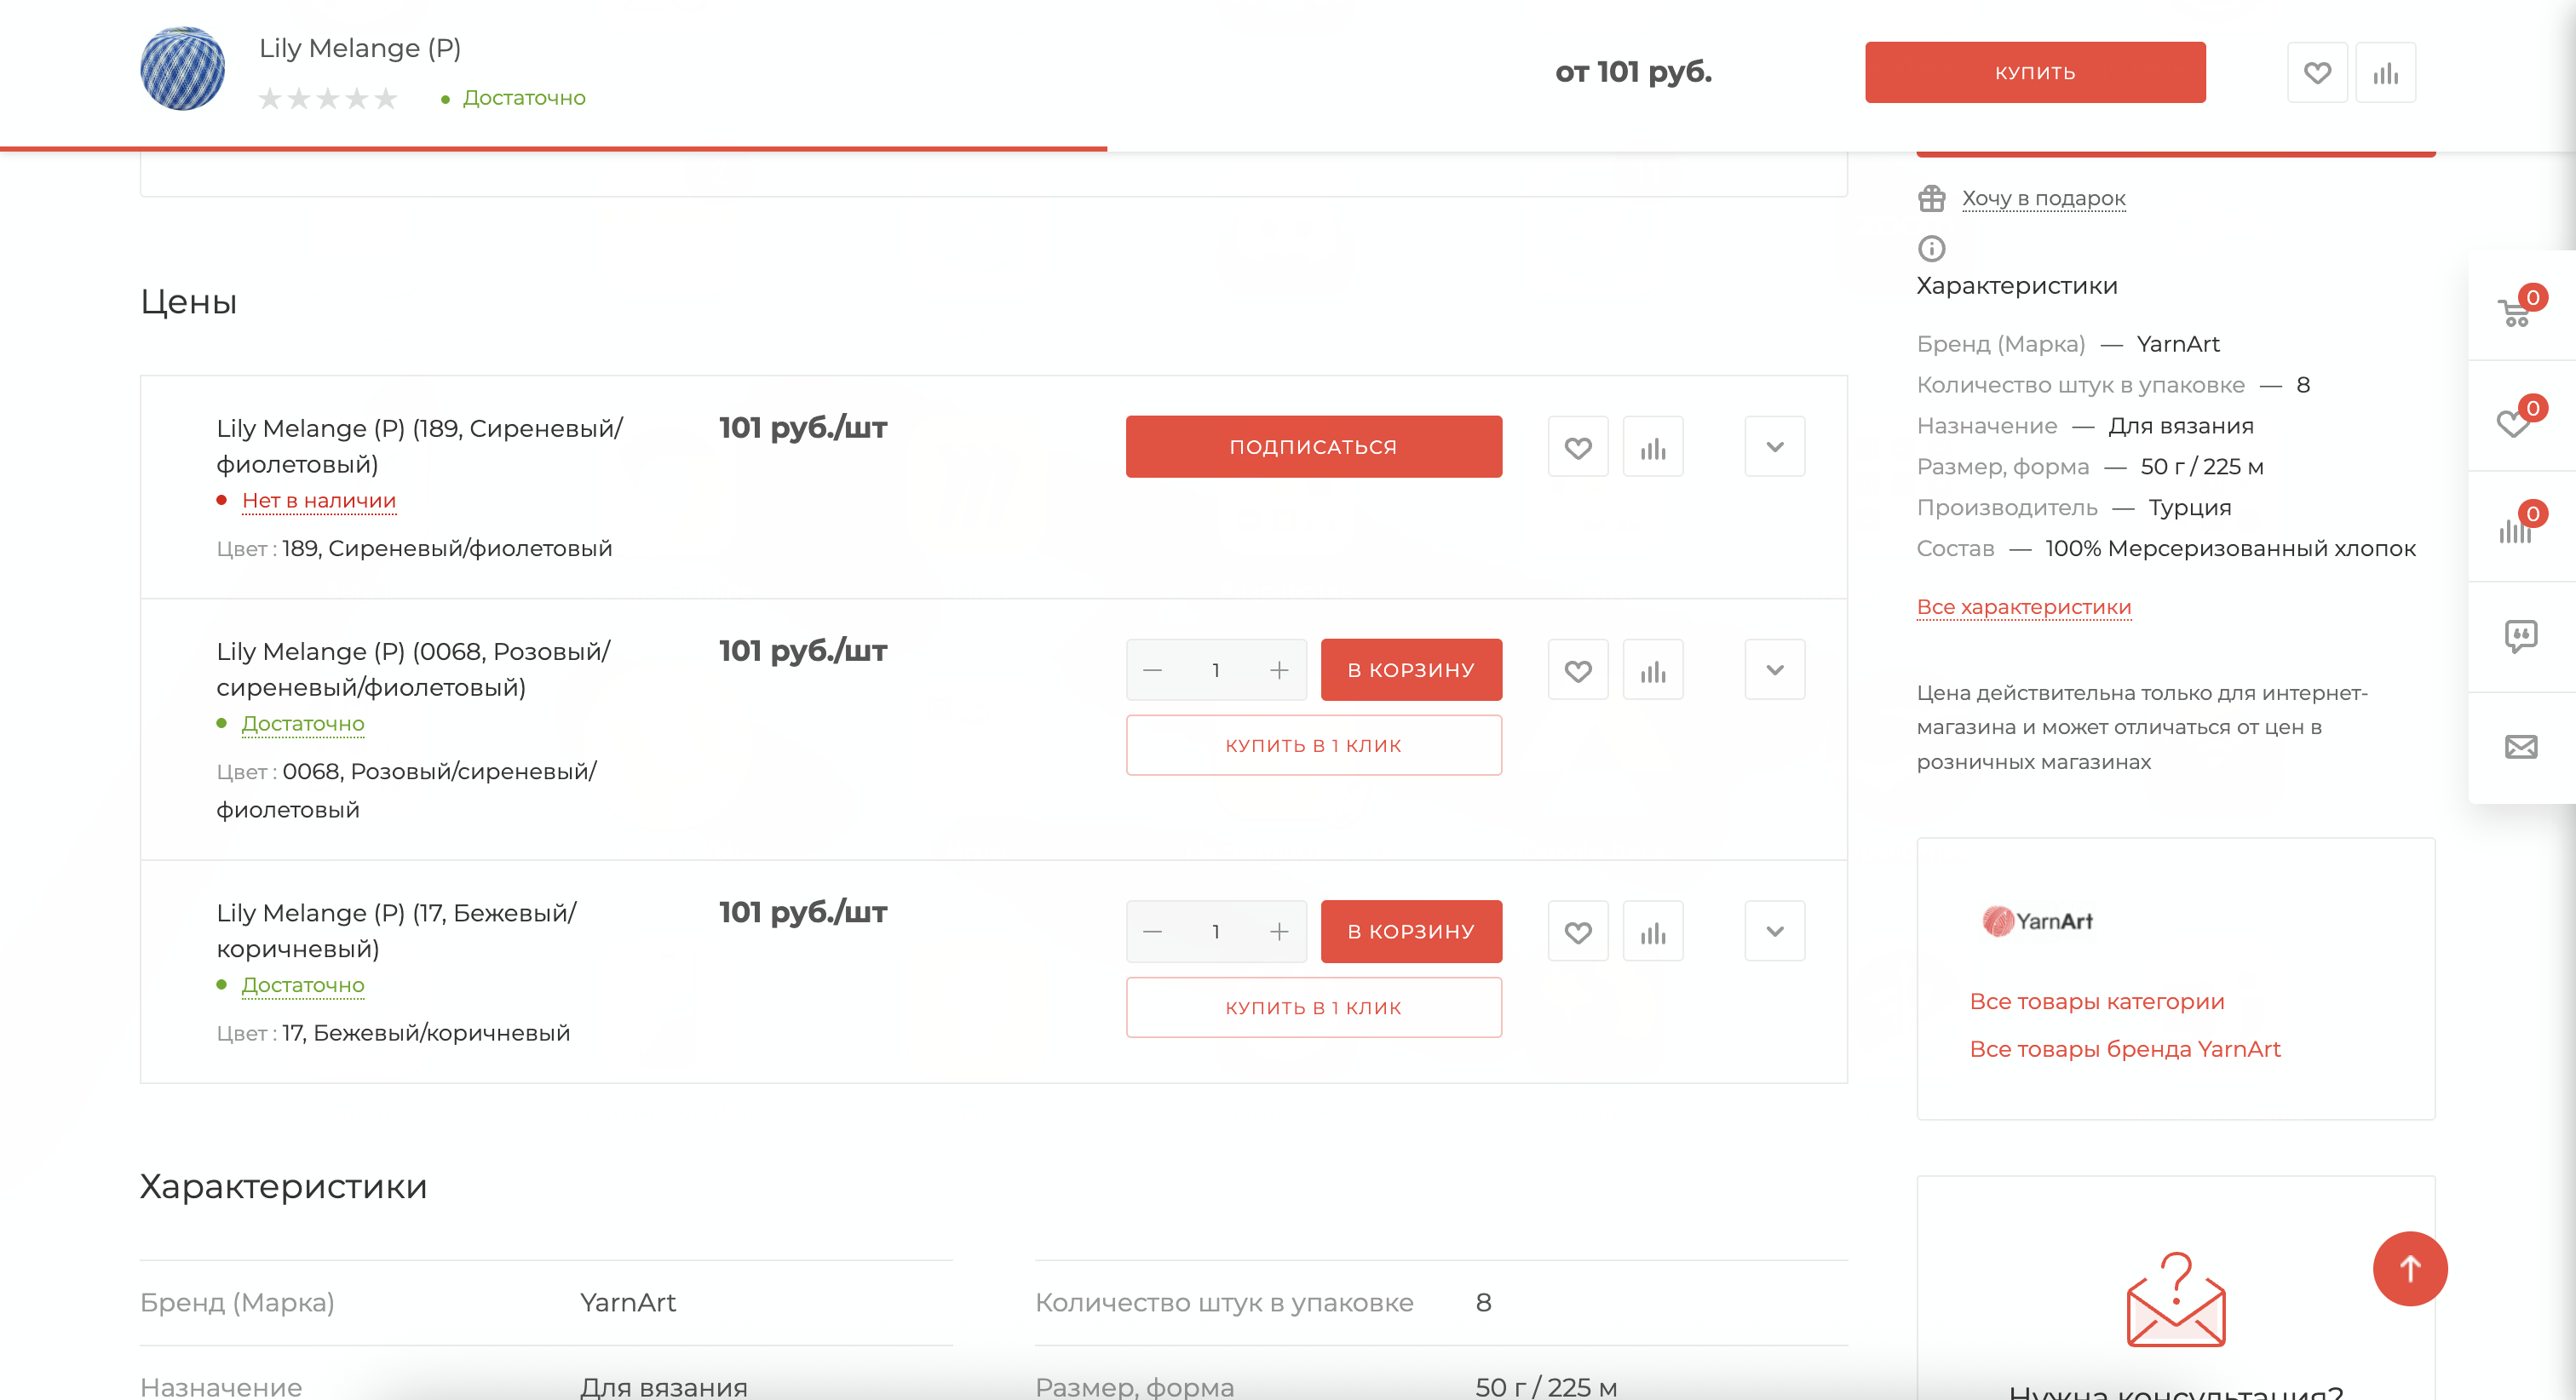This screenshot has height=1400, width=2576.
Task: Add Lily Melange header item to favorites
Action: [2317, 72]
